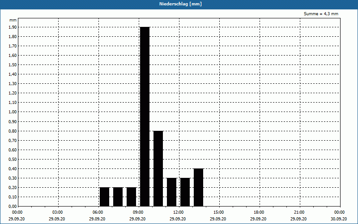Click the y-axis value '0,50'

pos(13,159)
